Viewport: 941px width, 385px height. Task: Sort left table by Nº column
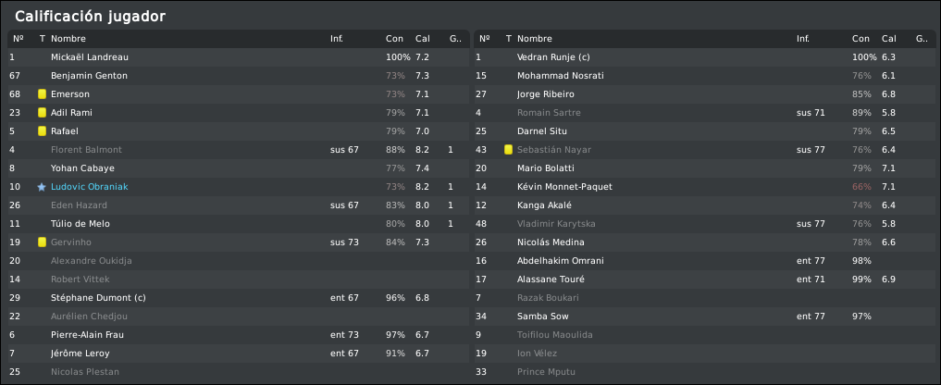pyautogui.click(x=18, y=39)
